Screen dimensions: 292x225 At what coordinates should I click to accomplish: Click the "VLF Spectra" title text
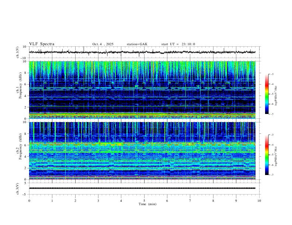(42, 44)
